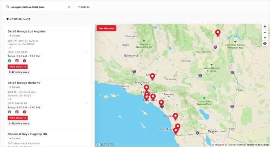Clear the Los Angeles search text

tap(69, 7)
